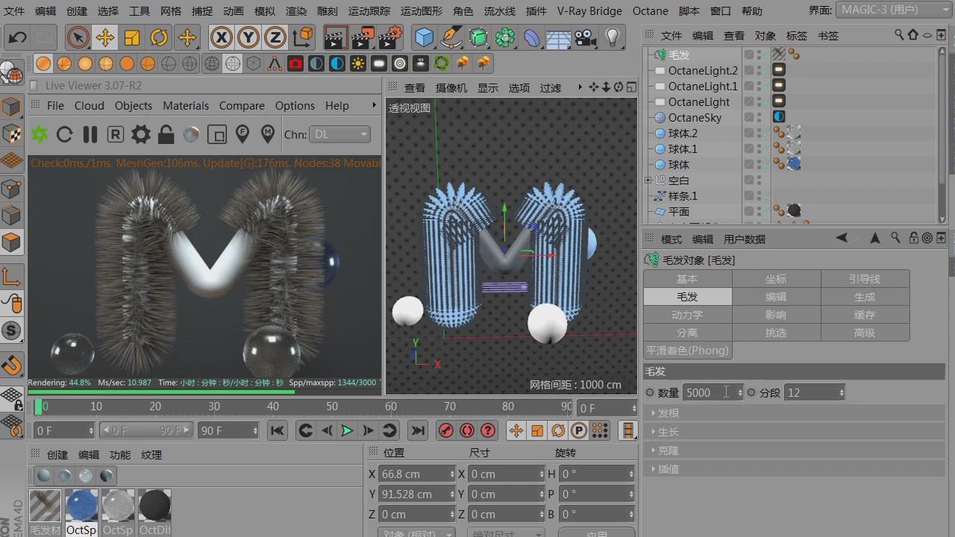Open the 高级 tab
The width and height of the screenshot is (955, 537).
pos(865,333)
